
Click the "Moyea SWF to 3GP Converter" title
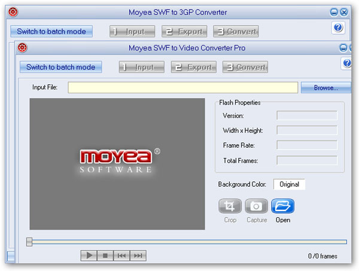click(x=178, y=12)
